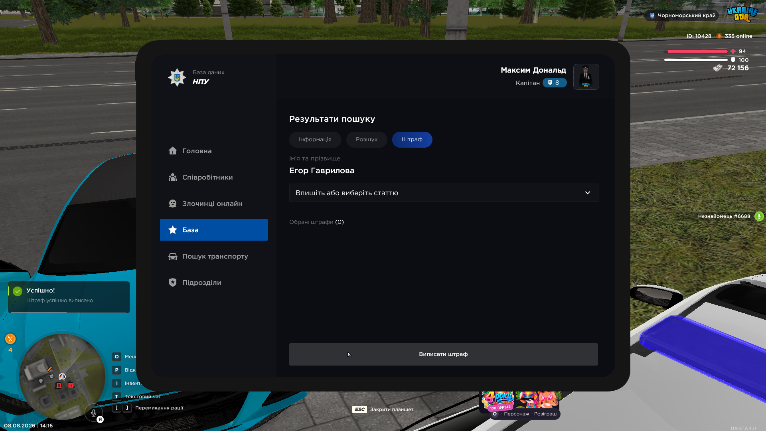Click the 335 online counter

(x=738, y=36)
